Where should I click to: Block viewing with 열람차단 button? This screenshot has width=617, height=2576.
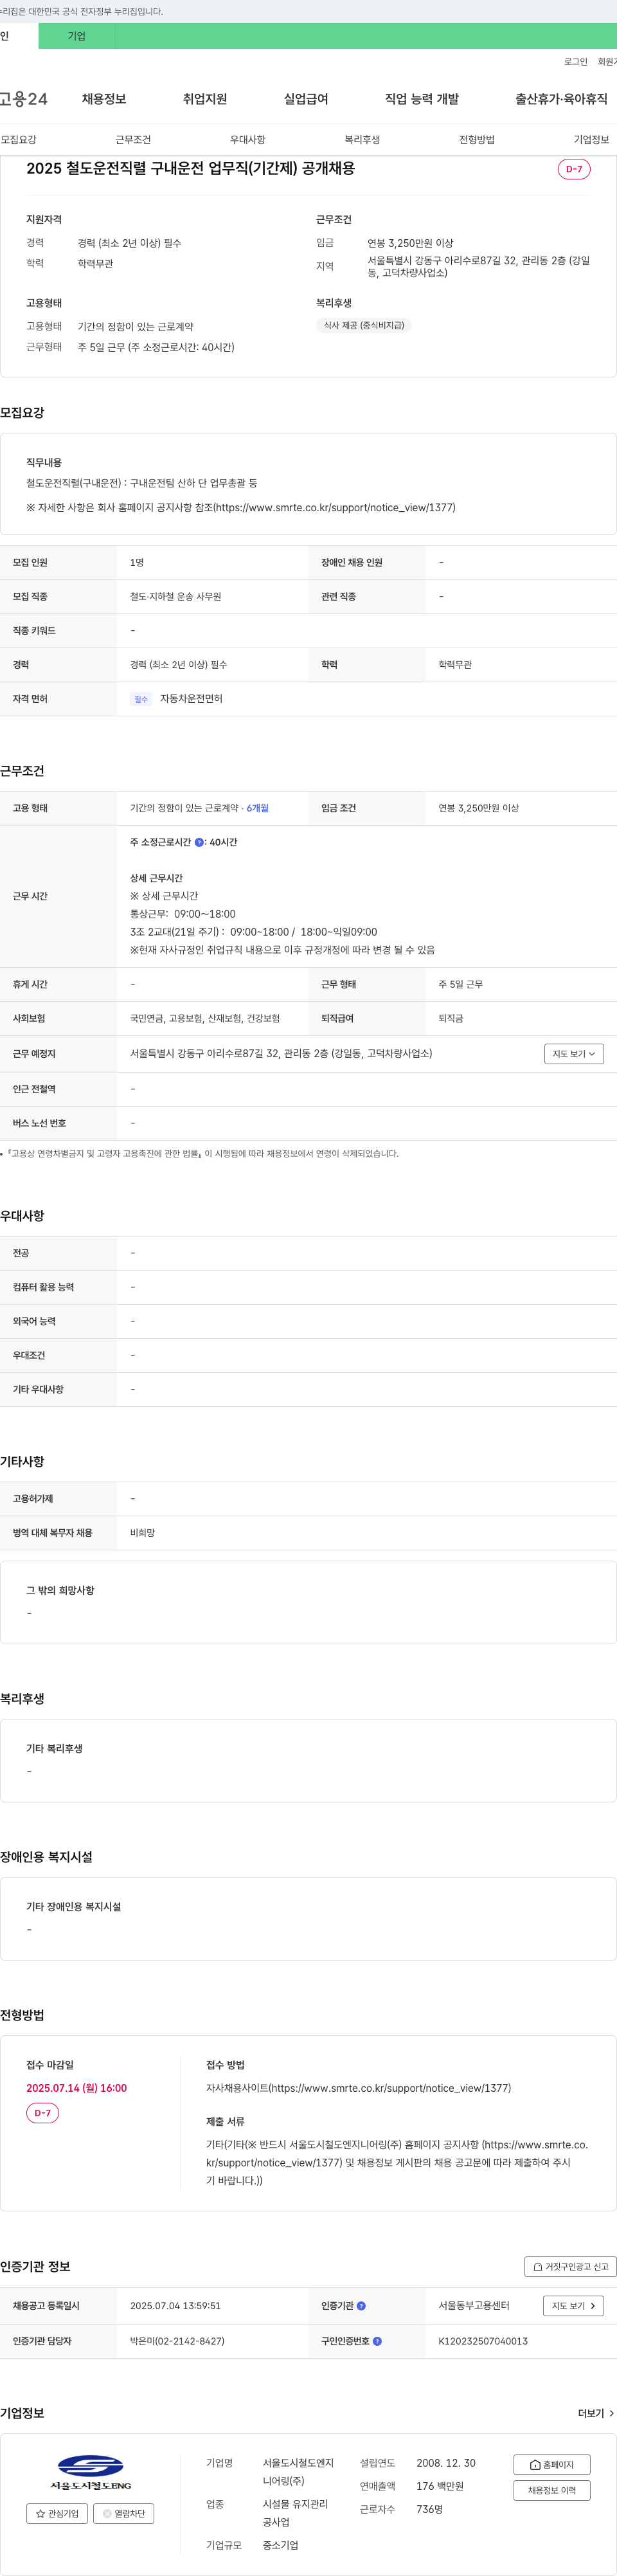123,2513
